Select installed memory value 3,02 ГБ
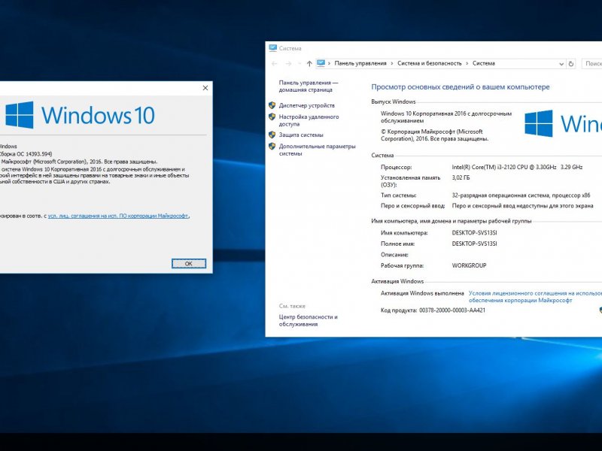Screen dimensions: 602x451 pyautogui.click(x=461, y=177)
